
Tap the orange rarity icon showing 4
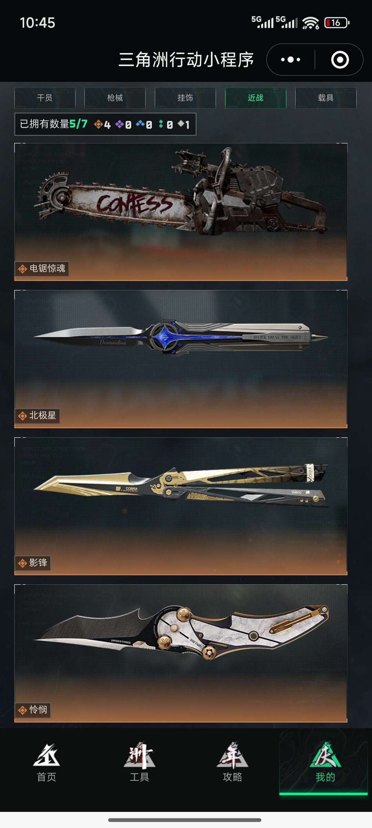[99, 124]
